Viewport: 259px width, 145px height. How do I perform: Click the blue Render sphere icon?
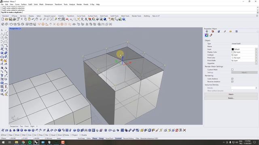point(105,19)
